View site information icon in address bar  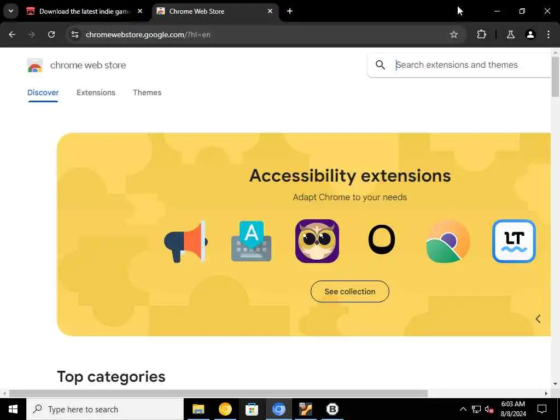pyautogui.click(x=74, y=34)
